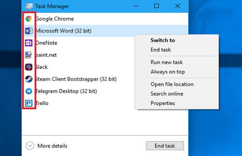Select the Google Chrome row text
242x156 pixels.
[55, 19]
